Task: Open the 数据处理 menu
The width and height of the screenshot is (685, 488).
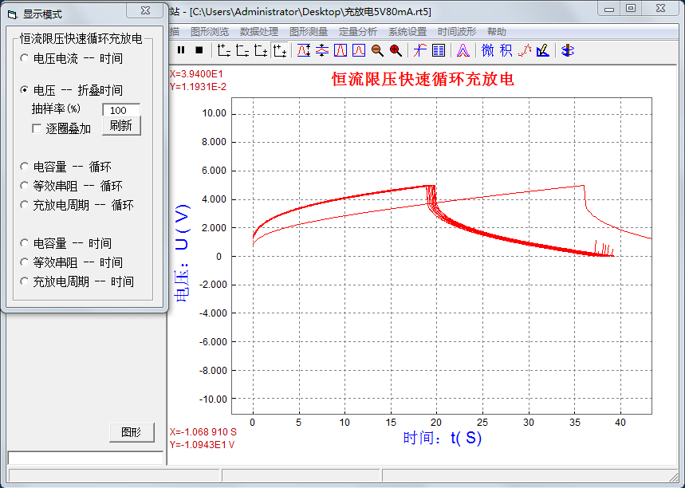Action: point(258,32)
